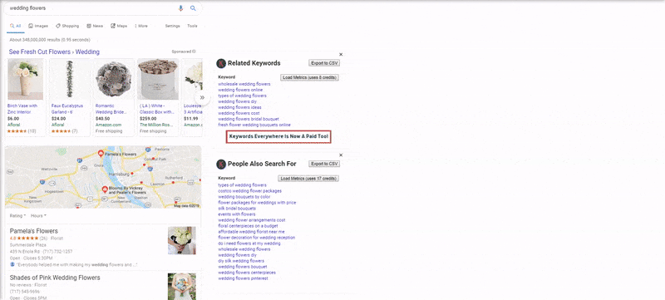665x300 pixels.
Task: Click Birch Vase with Zinc Interior title link
Action: point(22,109)
